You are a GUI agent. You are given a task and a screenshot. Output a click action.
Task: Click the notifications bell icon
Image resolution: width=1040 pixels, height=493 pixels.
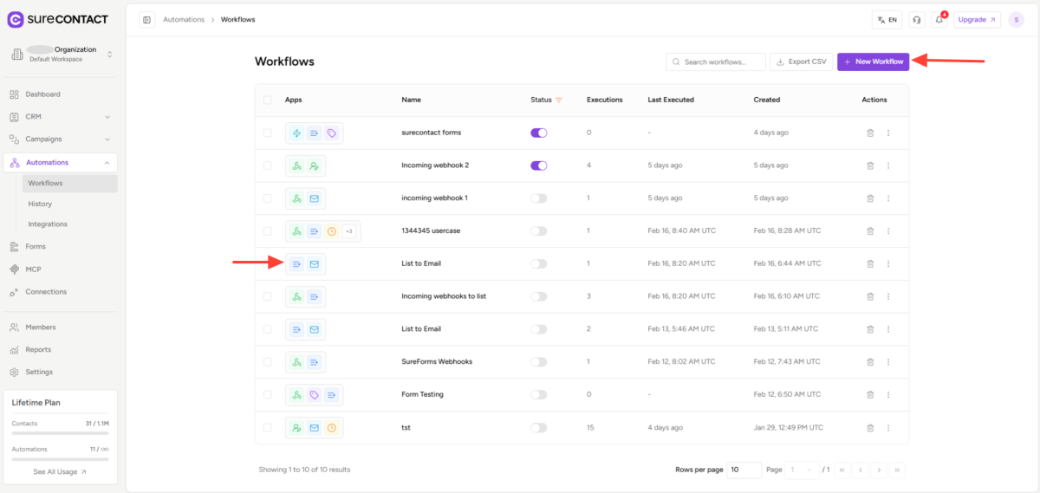[939, 20]
